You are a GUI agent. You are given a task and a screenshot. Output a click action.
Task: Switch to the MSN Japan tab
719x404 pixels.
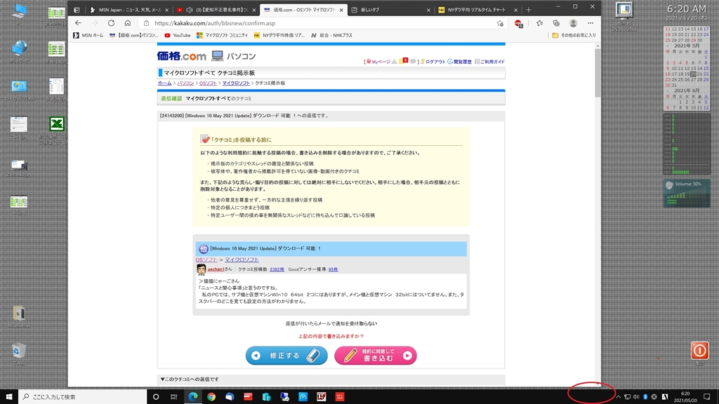tap(129, 10)
